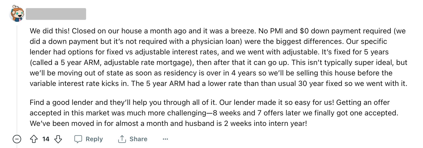Screen dimensions: 423x148
Task: Click the "Reply" text label
Action: pos(94,139)
